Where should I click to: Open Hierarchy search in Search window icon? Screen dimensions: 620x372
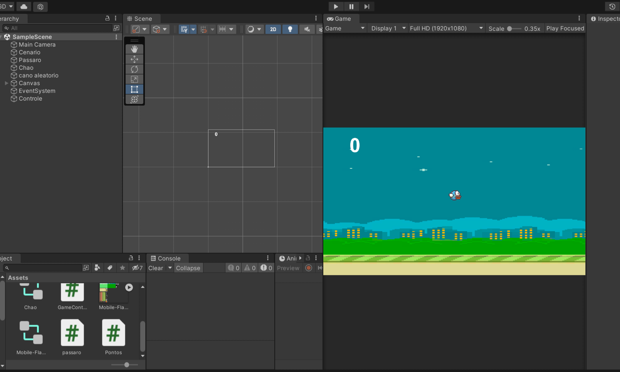click(x=116, y=28)
